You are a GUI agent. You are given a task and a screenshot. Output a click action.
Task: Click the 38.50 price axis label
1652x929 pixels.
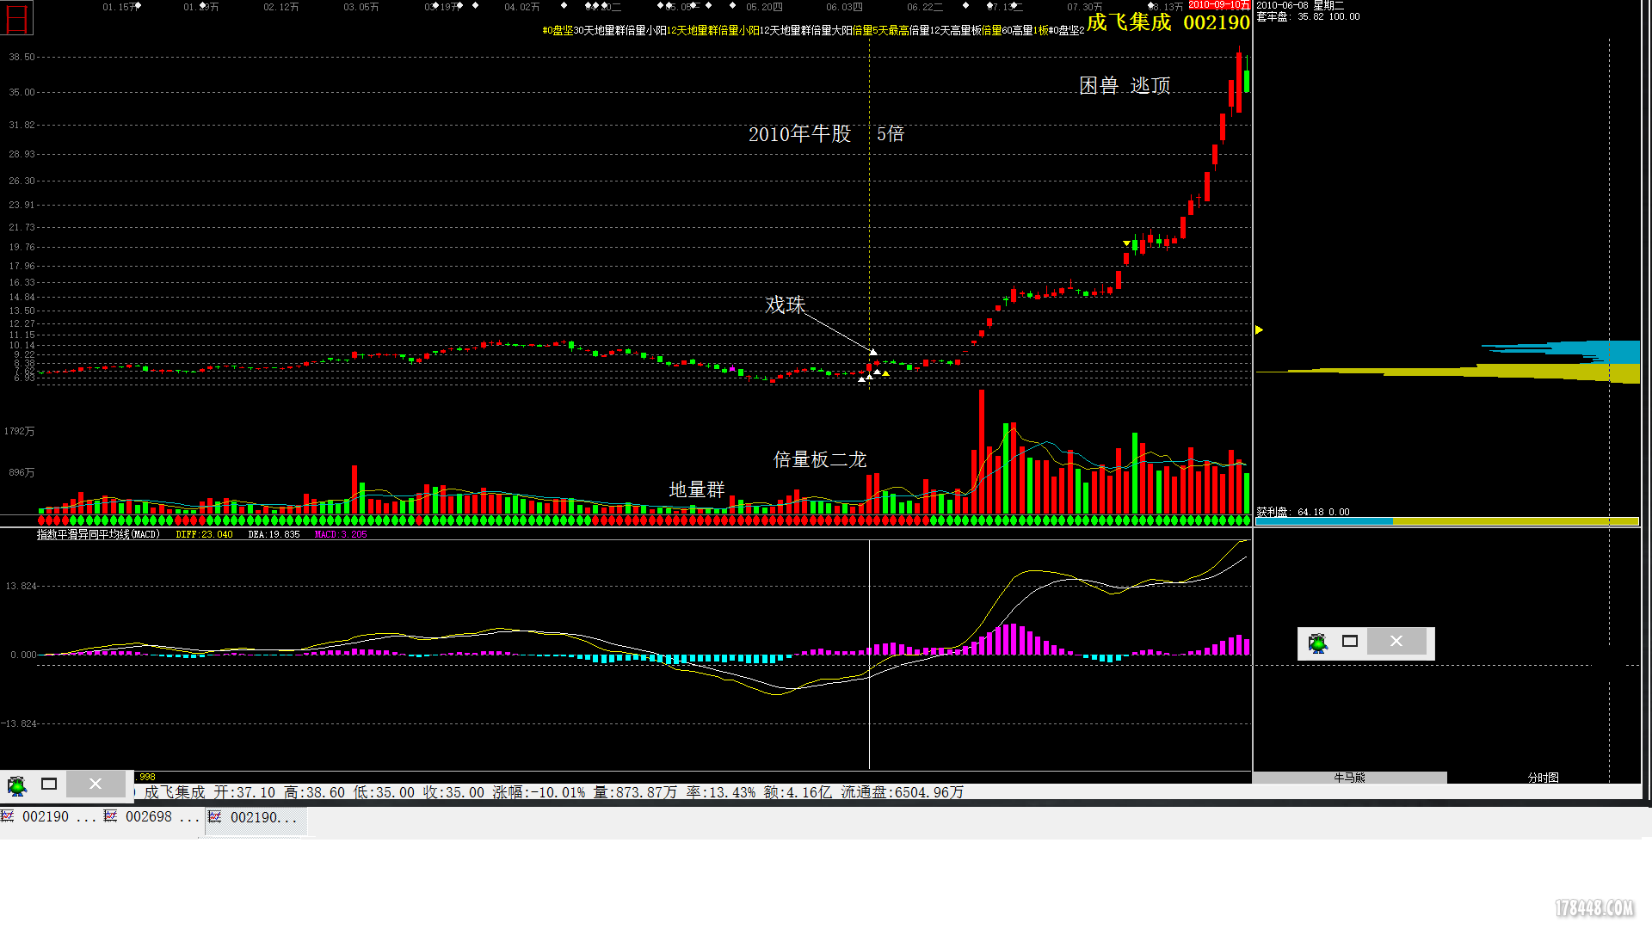pyautogui.click(x=22, y=57)
